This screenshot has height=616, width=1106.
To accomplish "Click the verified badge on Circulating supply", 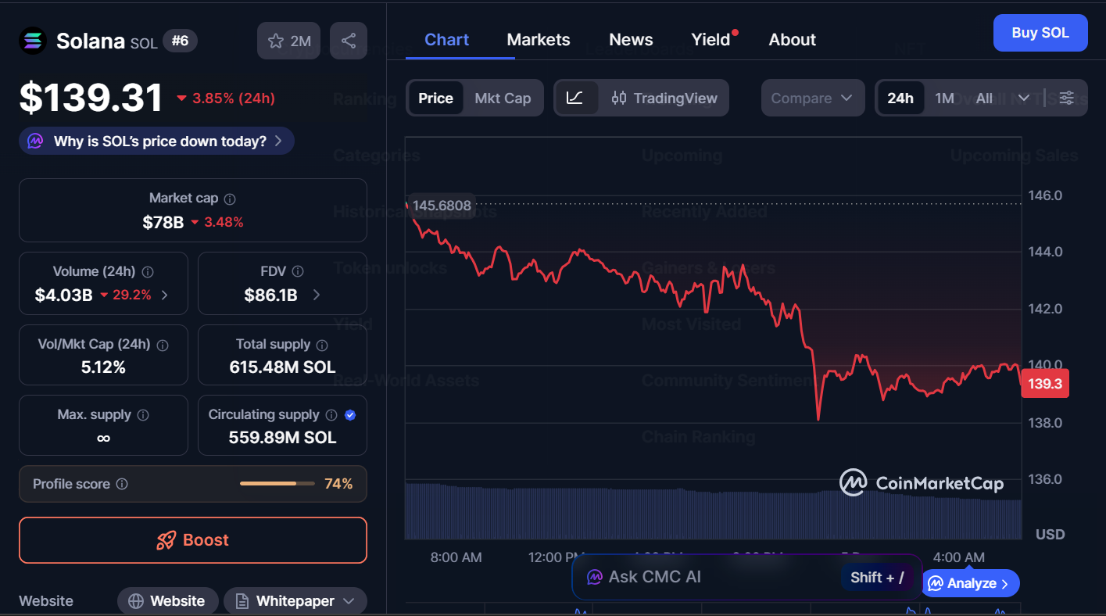I will (x=350, y=415).
